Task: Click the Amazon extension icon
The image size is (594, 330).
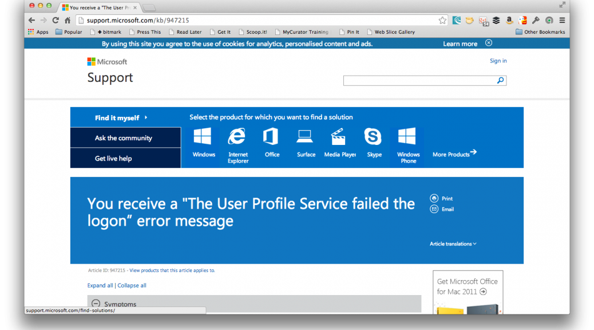Action: 509,21
